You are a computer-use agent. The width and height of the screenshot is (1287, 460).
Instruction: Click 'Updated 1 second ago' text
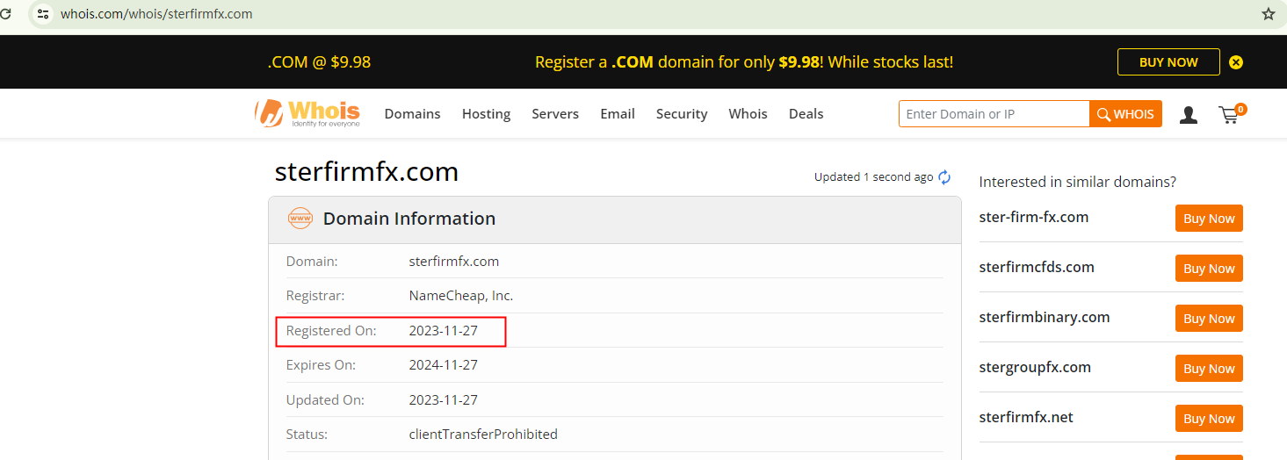tap(873, 177)
